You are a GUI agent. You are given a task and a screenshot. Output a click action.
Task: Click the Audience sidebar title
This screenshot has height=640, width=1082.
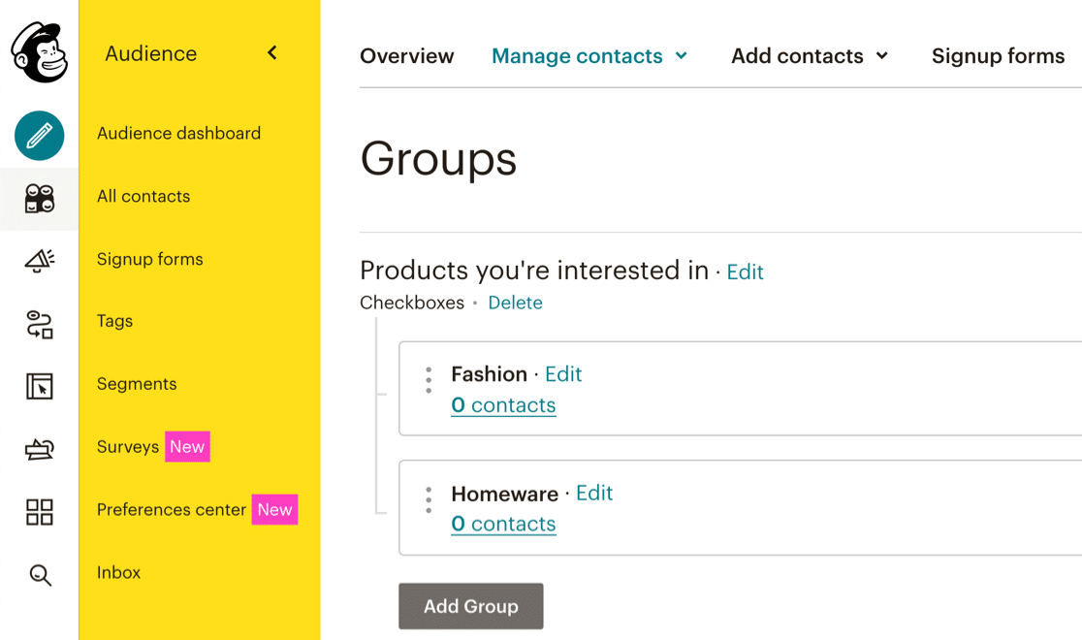(x=151, y=53)
